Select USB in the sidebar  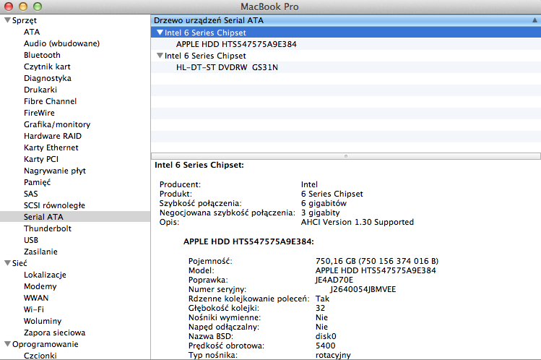tap(31, 240)
